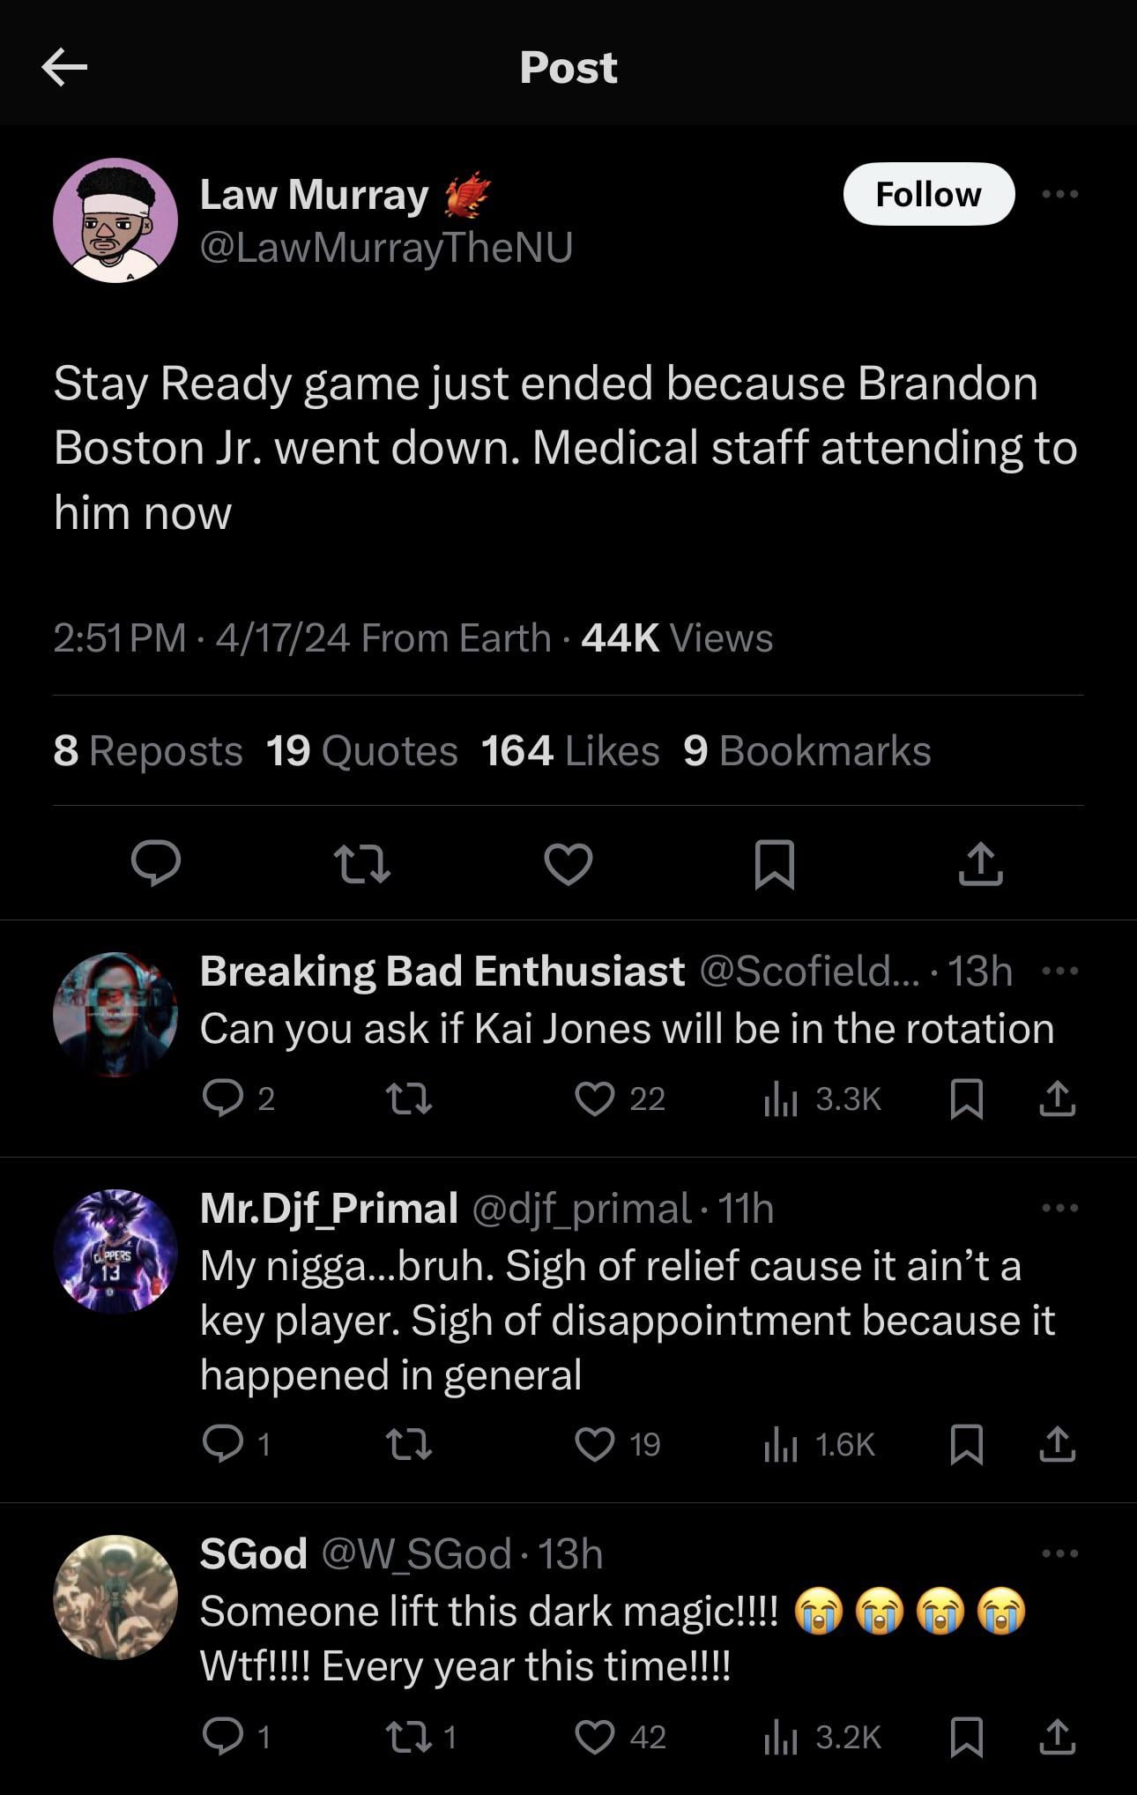Bookmark Law Murray's main post
The width and height of the screenshot is (1137, 1795).
(x=775, y=864)
